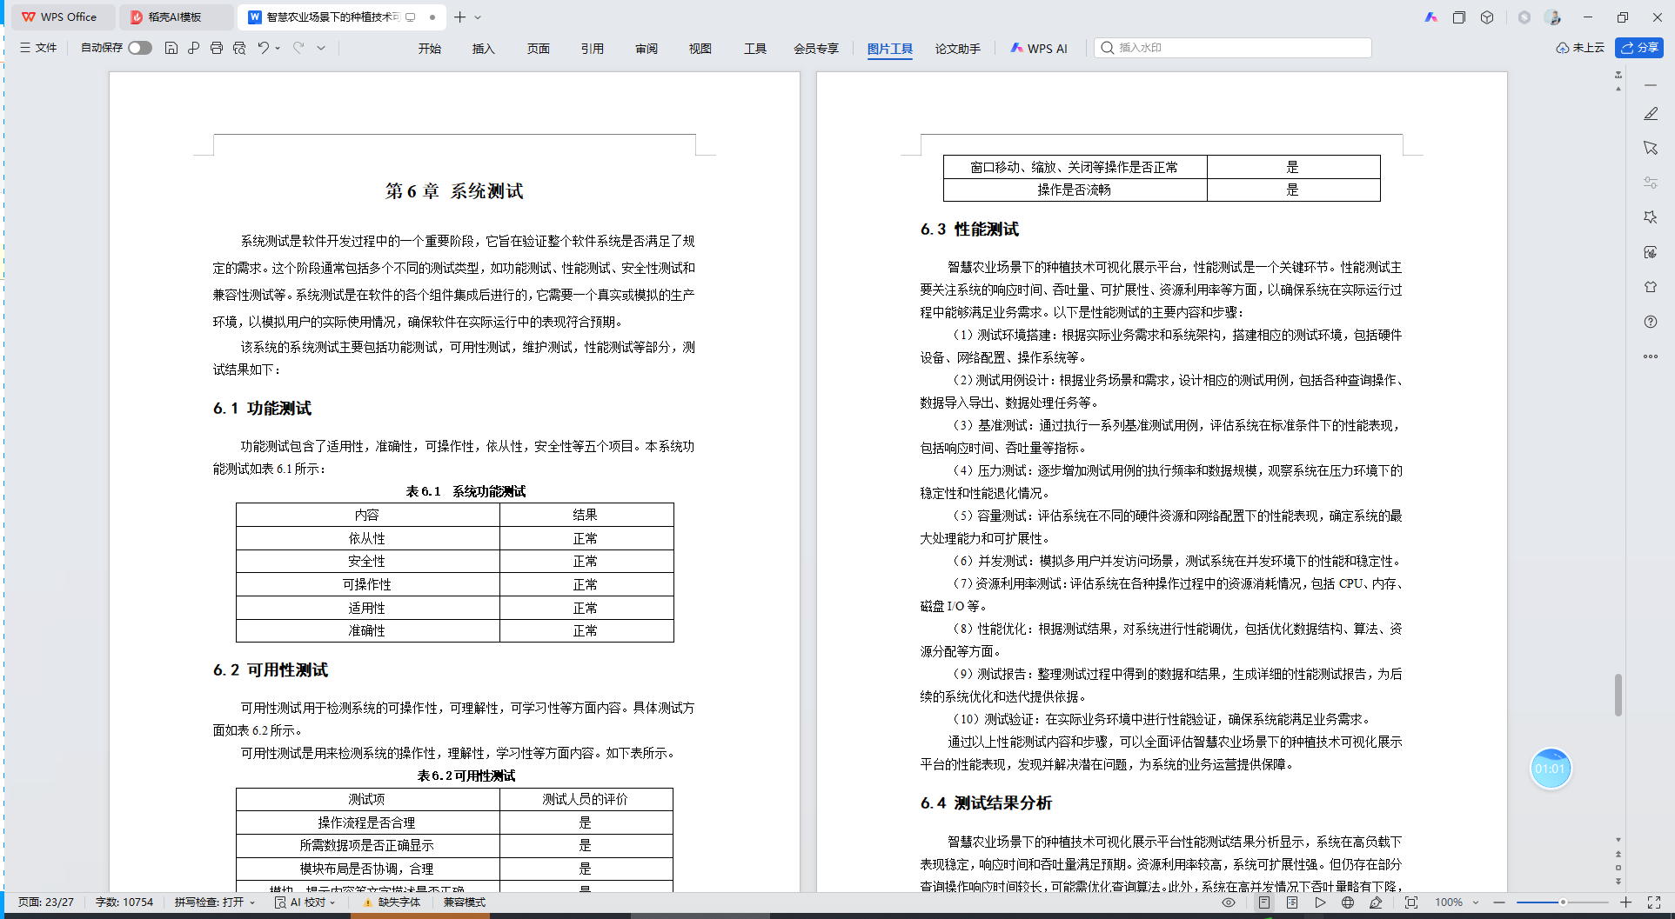Click the fit page zoom icon

(x=1411, y=902)
